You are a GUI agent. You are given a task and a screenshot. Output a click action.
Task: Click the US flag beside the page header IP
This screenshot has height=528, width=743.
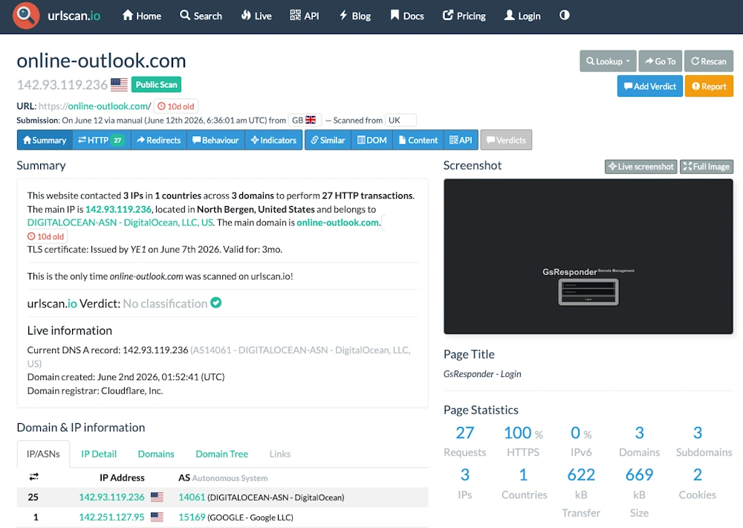119,85
